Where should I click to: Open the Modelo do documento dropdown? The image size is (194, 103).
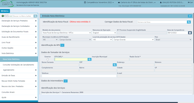(x=67, y=33)
